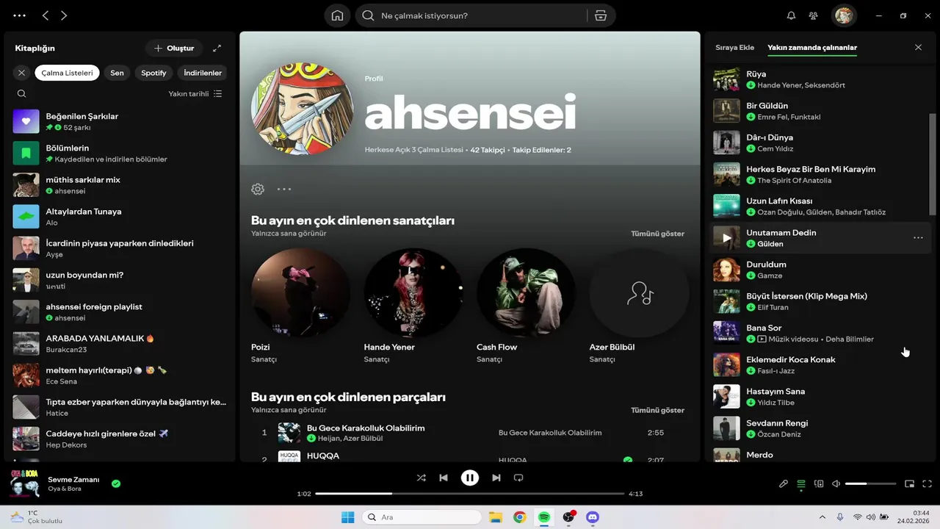Screen dimensions: 940x529
Task: Open müthis sarkılar mix playlist
Action: point(120,184)
